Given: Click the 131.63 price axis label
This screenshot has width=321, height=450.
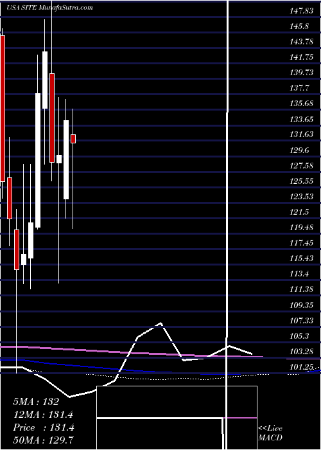Looking at the screenshot, I should pyautogui.click(x=302, y=134).
